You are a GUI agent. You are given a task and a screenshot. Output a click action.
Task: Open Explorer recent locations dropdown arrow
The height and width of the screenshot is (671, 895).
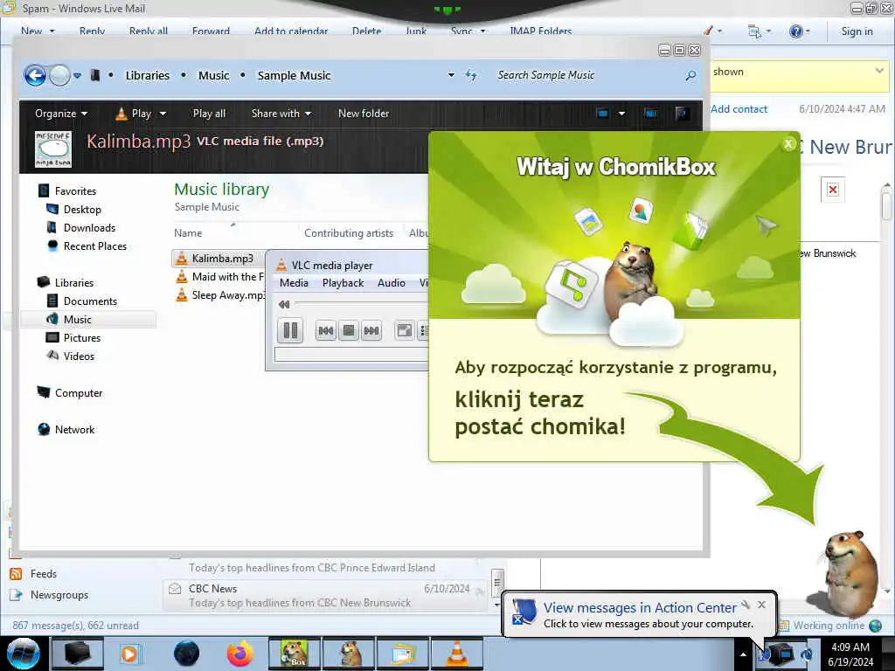77,75
